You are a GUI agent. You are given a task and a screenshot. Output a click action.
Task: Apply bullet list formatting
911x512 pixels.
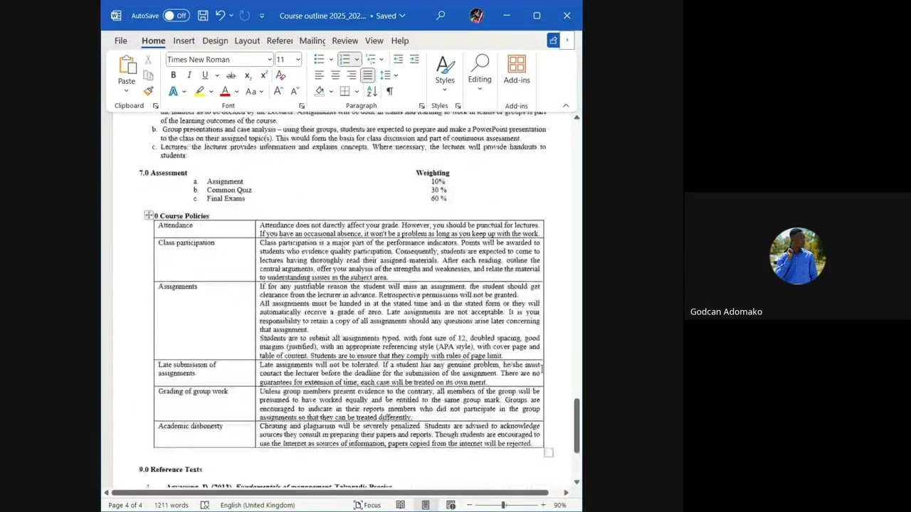(x=320, y=59)
